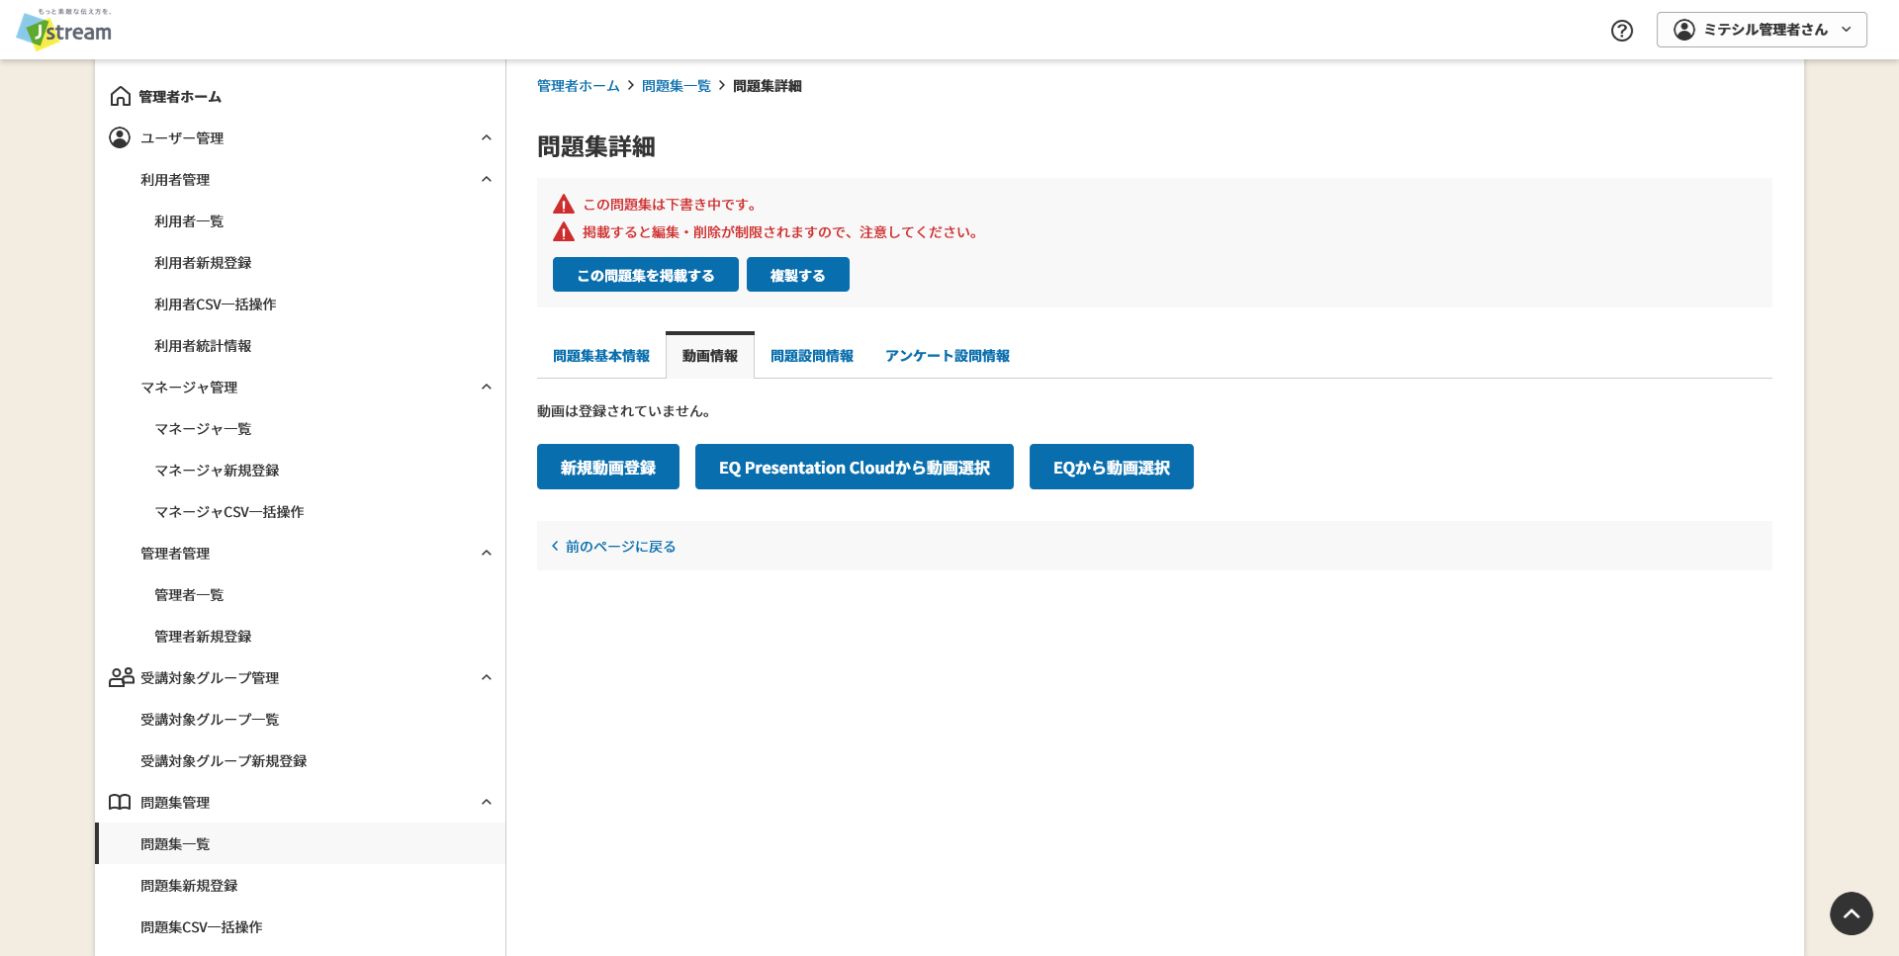Click the EQから動画選択 button
1899x956 pixels.
click(1112, 467)
